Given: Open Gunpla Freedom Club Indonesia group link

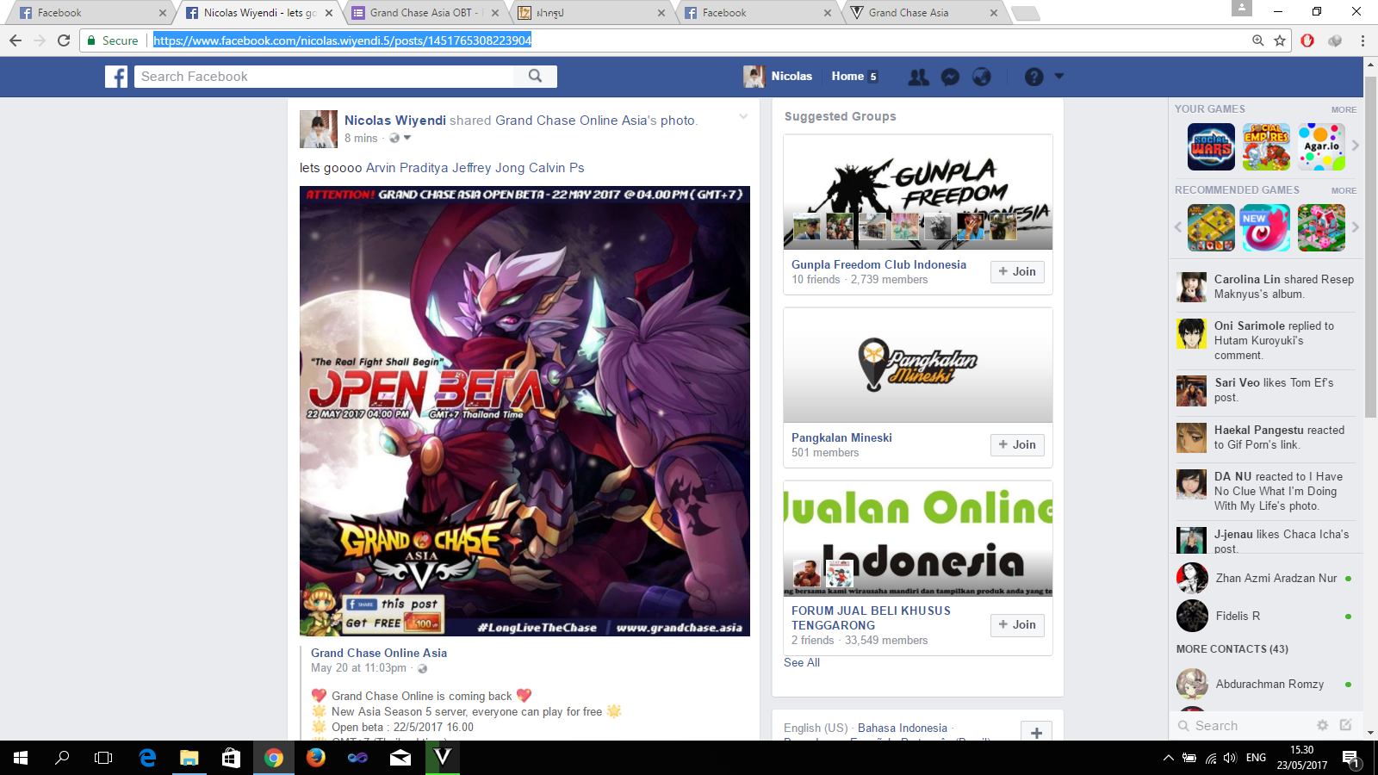Looking at the screenshot, I should tap(878, 264).
